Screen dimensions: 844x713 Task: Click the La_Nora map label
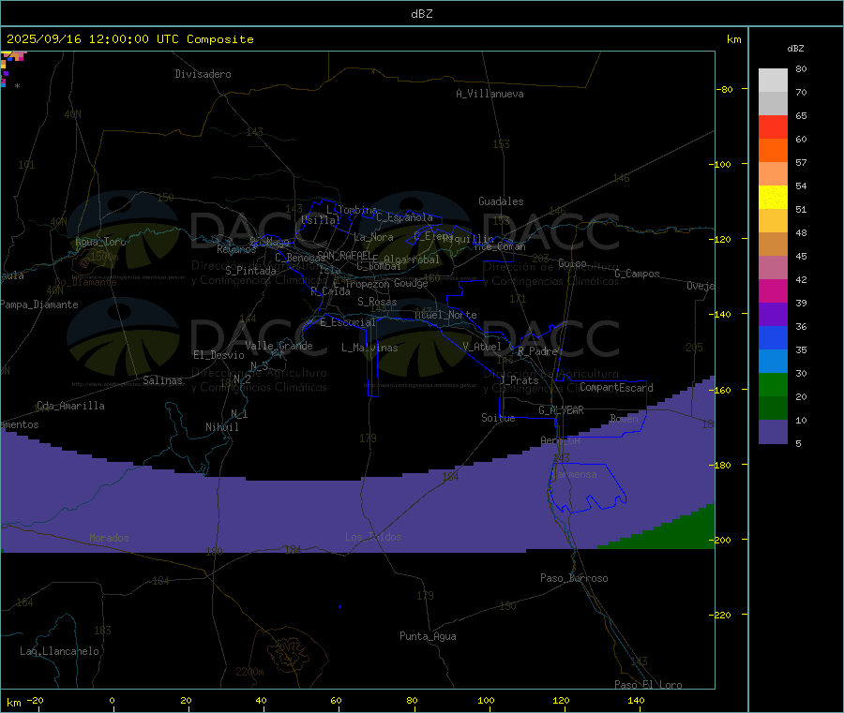coord(373,237)
